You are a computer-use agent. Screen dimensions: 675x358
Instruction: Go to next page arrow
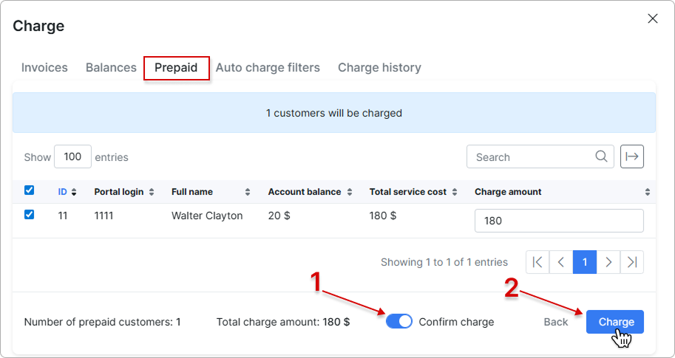(x=608, y=262)
